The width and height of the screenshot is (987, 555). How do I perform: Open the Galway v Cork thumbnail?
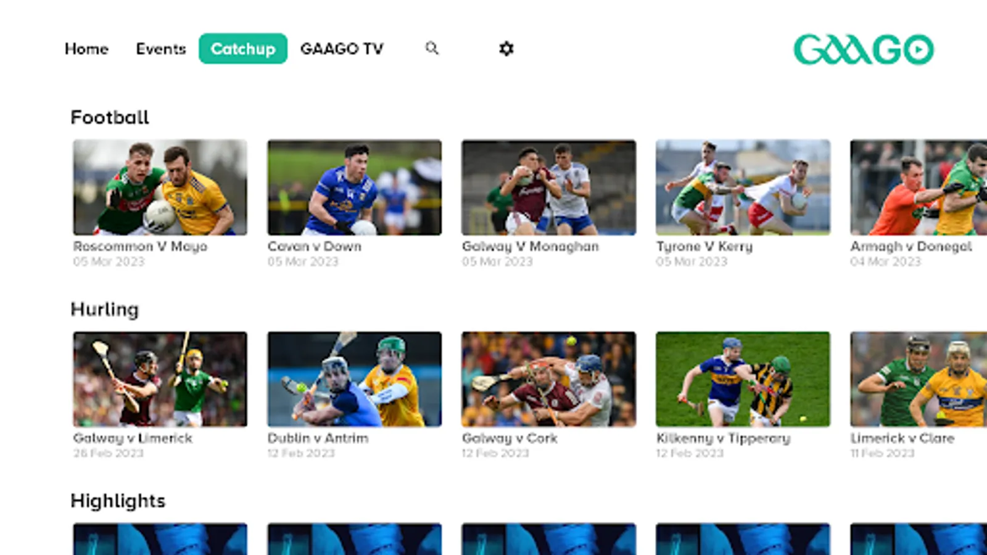coord(549,379)
